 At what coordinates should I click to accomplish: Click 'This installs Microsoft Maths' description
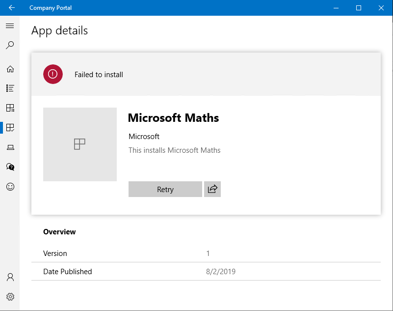point(175,150)
